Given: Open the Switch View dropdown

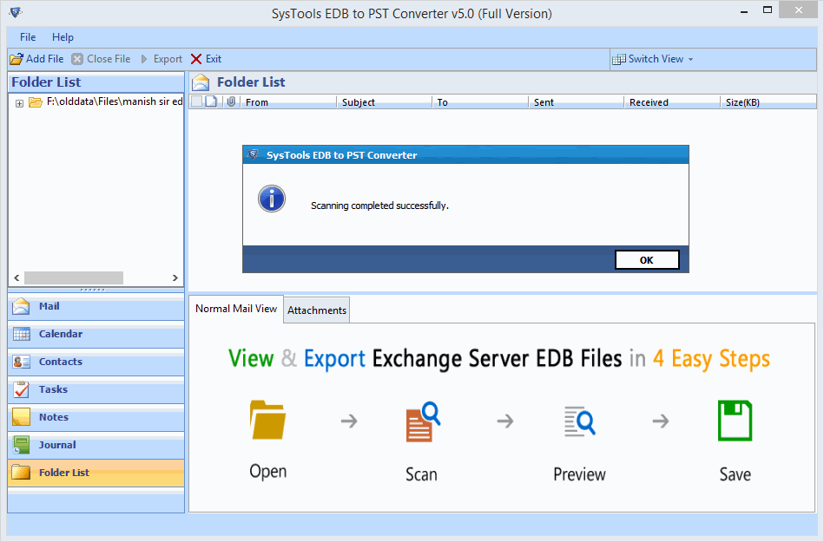Looking at the screenshot, I should (690, 59).
